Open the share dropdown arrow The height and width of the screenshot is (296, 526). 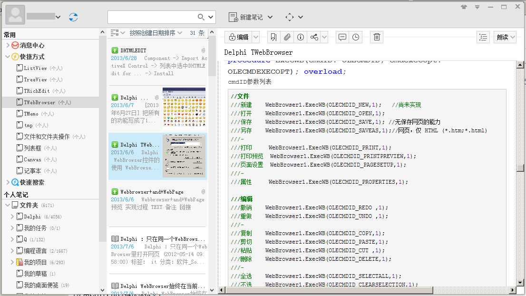click(x=324, y=37)
